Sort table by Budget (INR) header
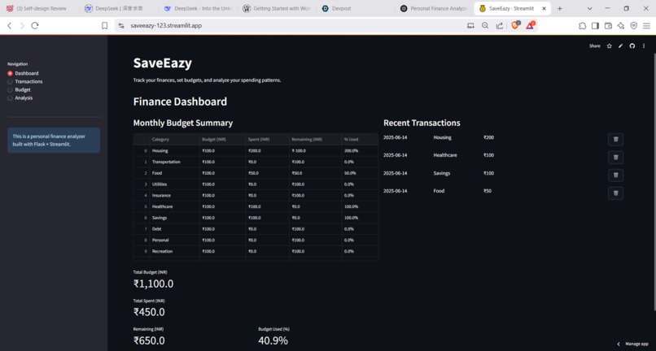This screenshot has width=656, height=351. click(222, 139)
